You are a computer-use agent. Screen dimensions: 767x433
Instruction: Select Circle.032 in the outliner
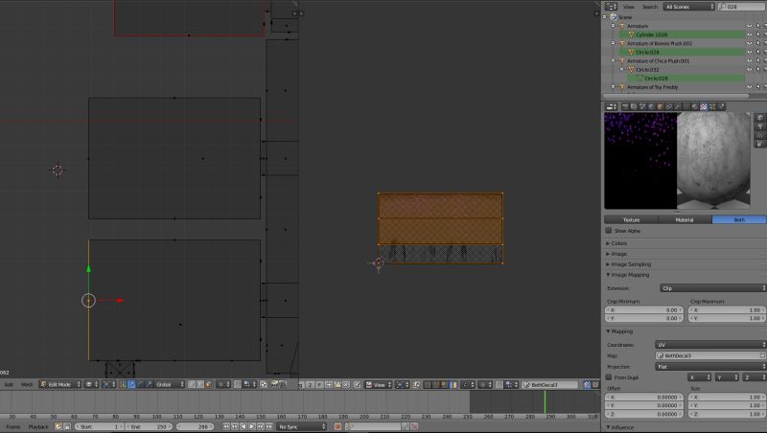[x=647, y=69]
